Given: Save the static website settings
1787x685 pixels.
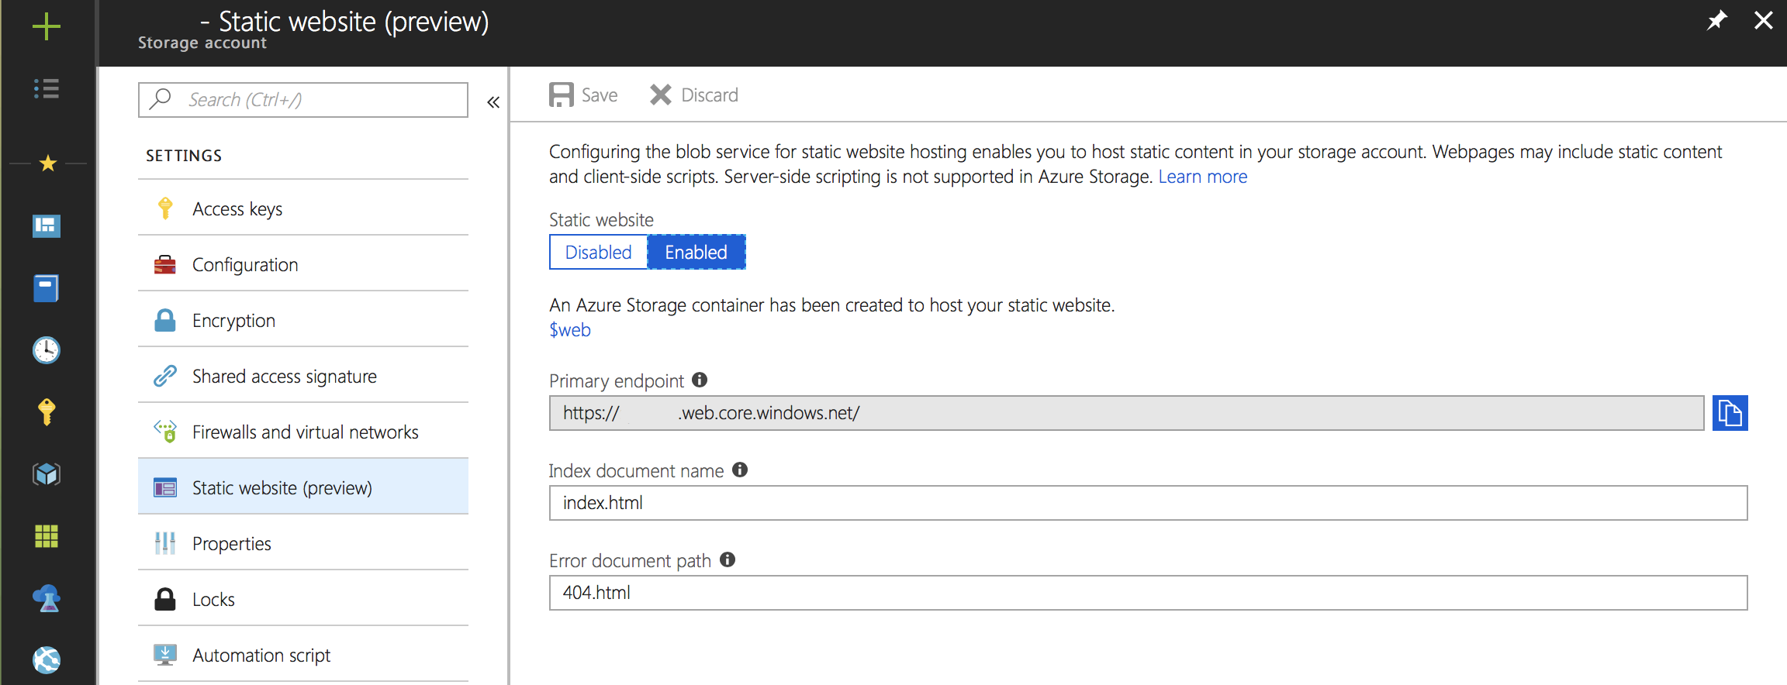Looking at the screenshot, I should [x=583, y=95].
